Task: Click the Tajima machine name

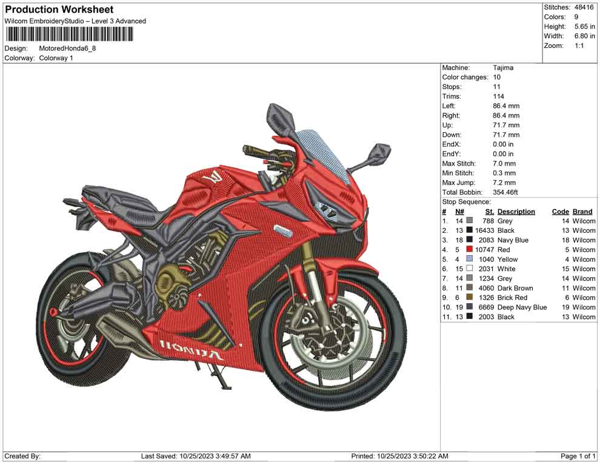Action: [x=502, y=67]
